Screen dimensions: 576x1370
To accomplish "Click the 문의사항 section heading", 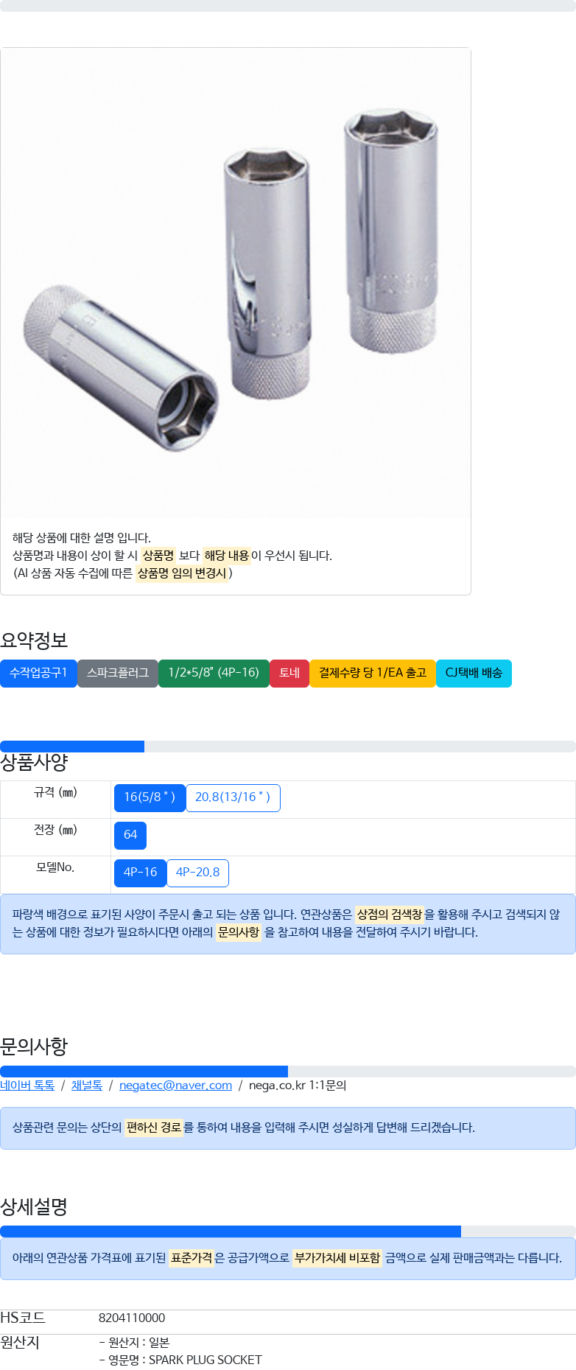I will (34, 1046).
